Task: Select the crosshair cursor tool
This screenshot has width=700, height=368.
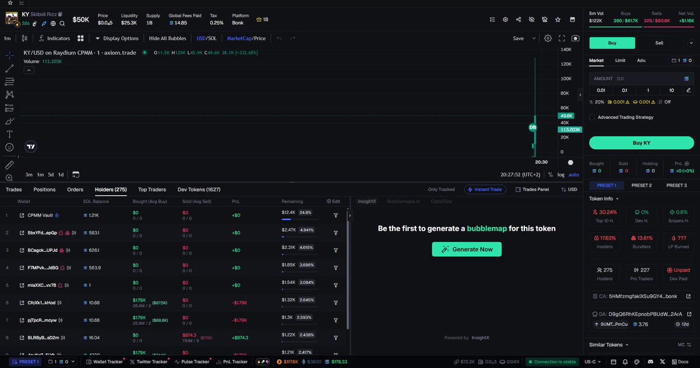Action: click(9, 55)
